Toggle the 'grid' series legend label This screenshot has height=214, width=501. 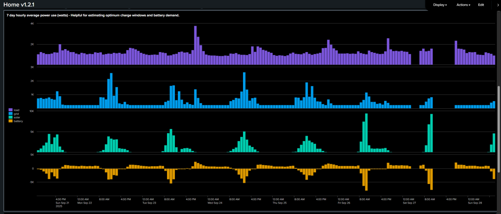click(x=17, y=114)
